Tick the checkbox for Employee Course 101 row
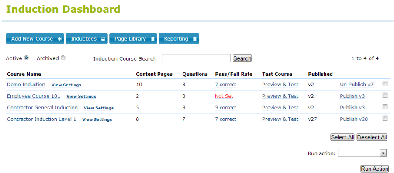 point(385,95)
